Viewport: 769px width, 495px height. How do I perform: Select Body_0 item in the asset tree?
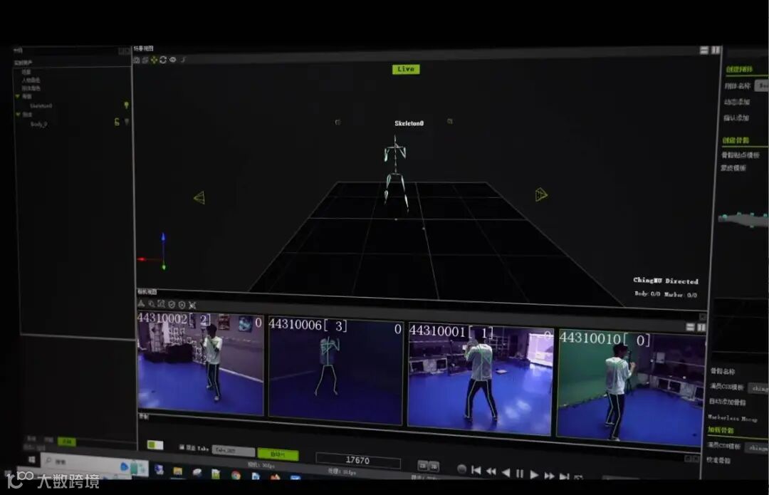[38, 124]
